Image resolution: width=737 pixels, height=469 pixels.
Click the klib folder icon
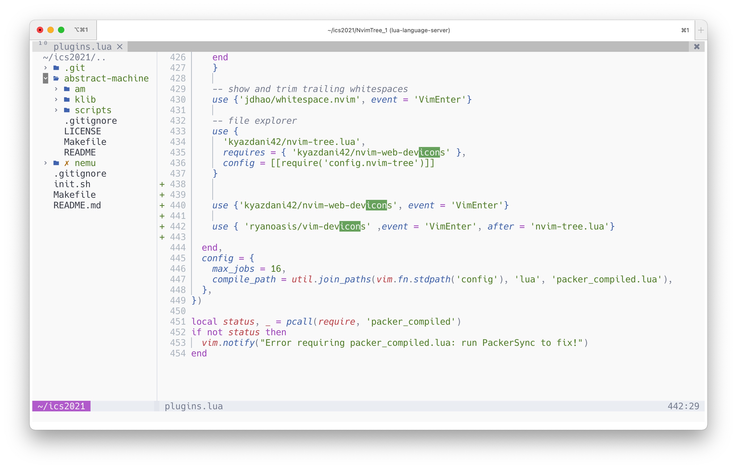[67, 100]
